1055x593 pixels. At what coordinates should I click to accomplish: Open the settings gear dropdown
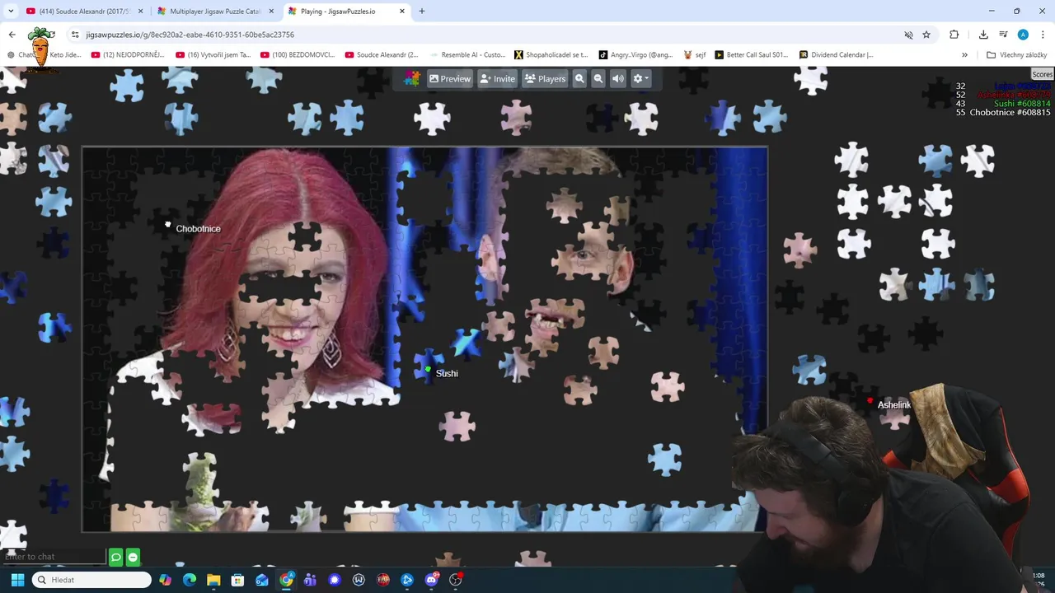640,79
